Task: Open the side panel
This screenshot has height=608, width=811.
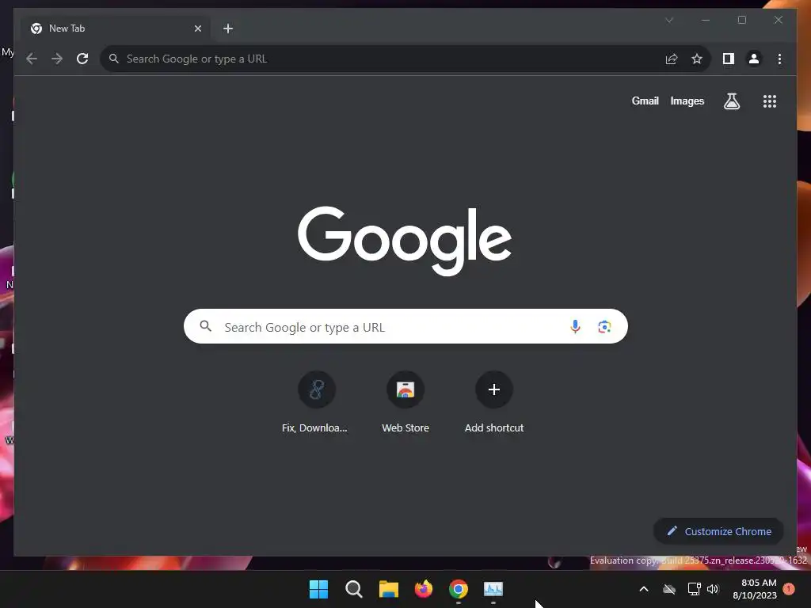Action: click(x=729, y=59)
